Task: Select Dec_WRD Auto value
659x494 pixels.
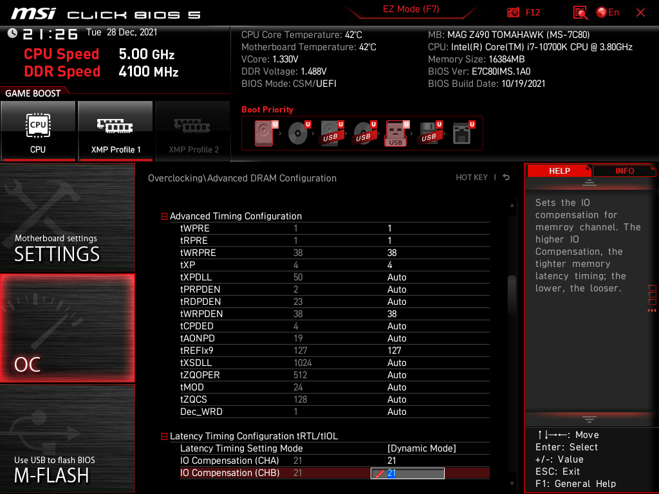Action: [x=396, y=412]
